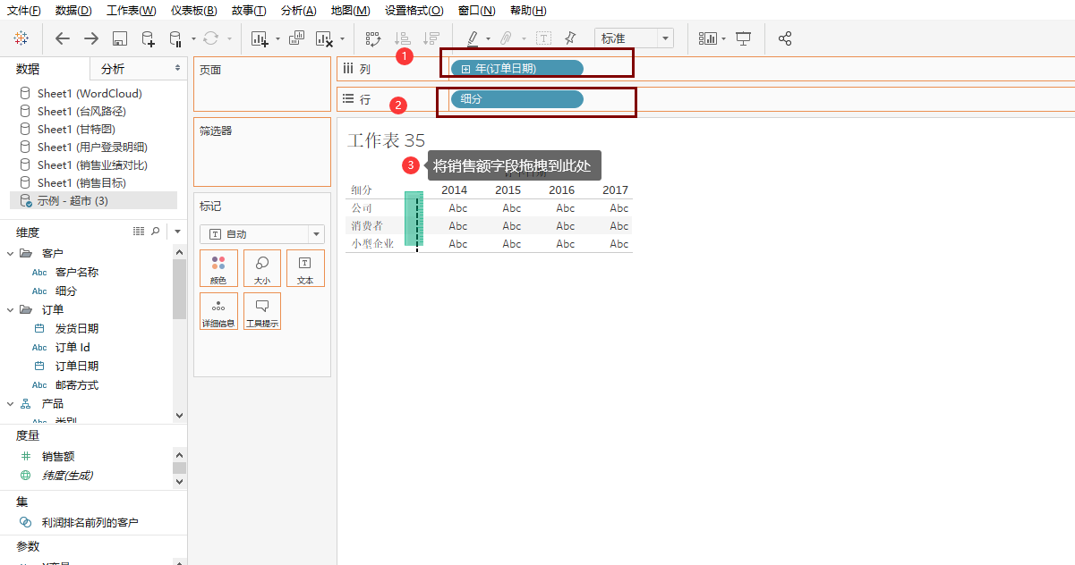Click the redo forward arrow in toolbar
Screen dimensions: 1075x565
[91, 38]
